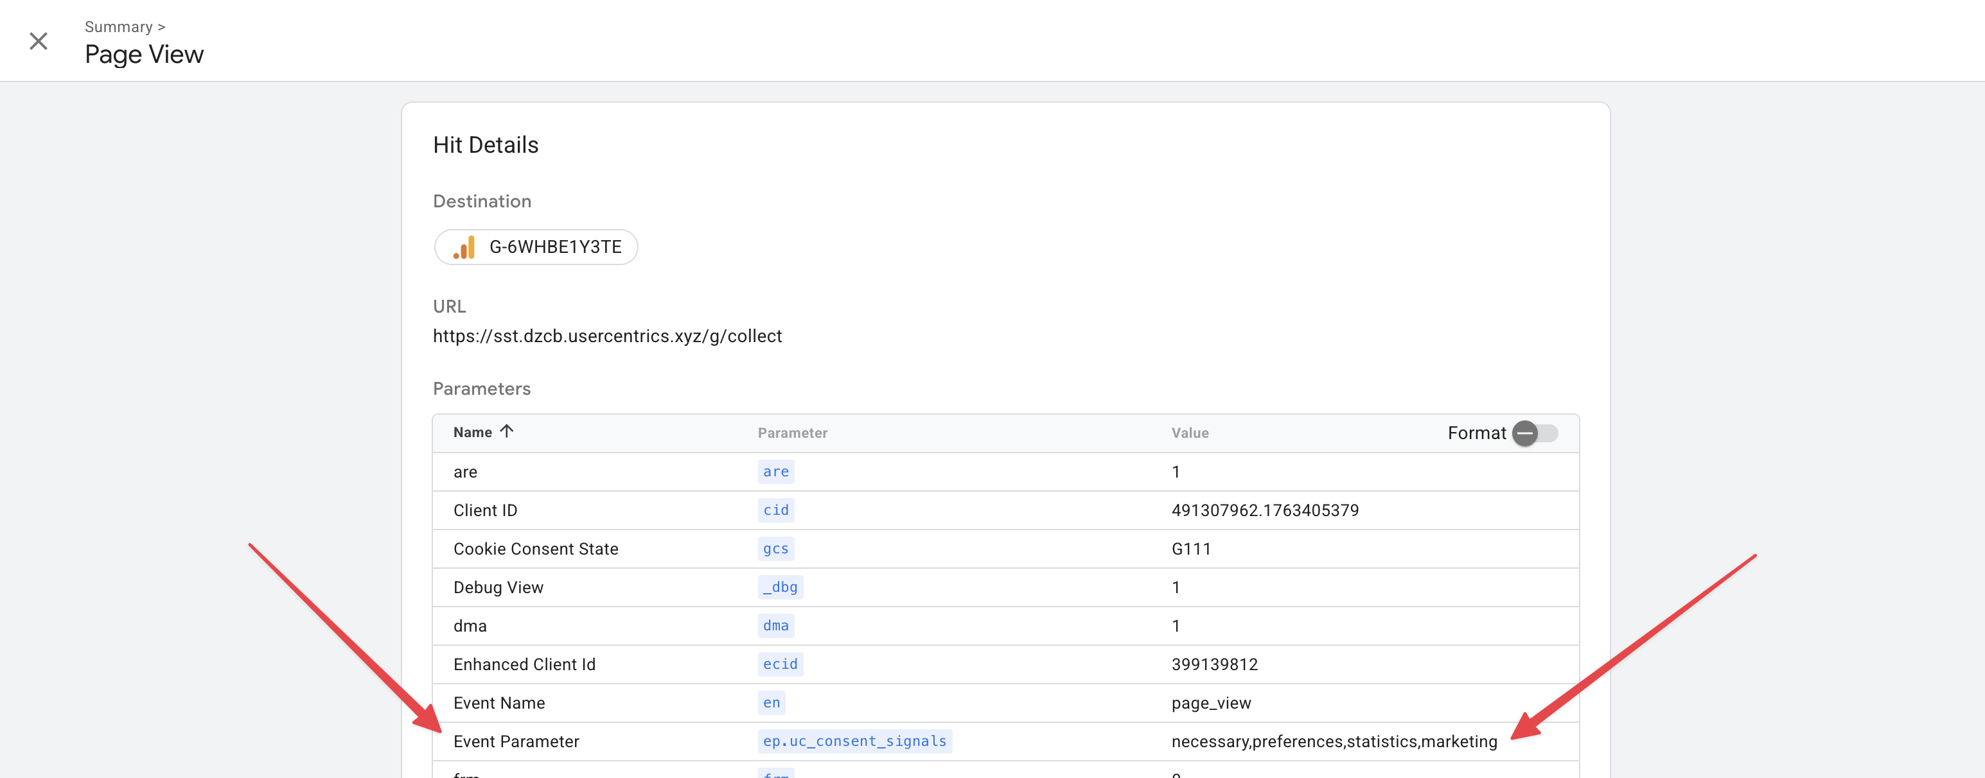This screenshot has height=778, width=1985.
Task: Click the Cookie Consent State value G111
Action: (x=1191, y=548)
